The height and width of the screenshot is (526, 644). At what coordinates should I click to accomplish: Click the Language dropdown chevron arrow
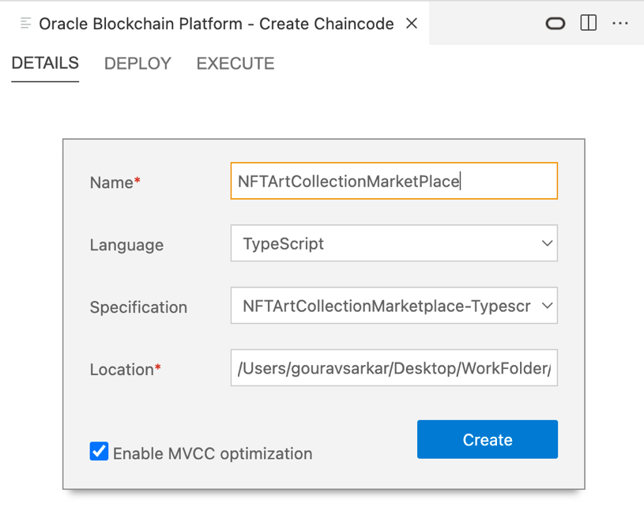[548, 243]
